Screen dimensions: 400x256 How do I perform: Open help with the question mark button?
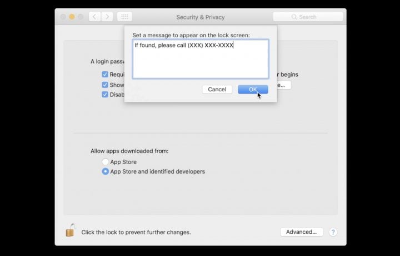coord(333,232)
